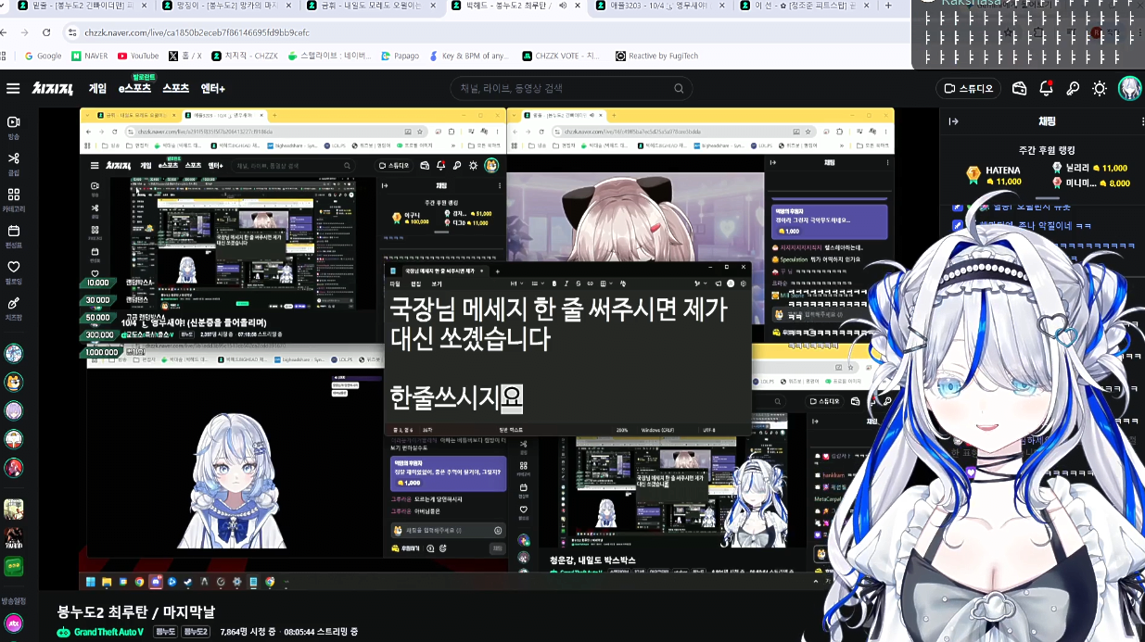This screenshot has height=642, width=1145.
Task: Click the 봉누도2 tag
Action: click(x=195, y=632)
